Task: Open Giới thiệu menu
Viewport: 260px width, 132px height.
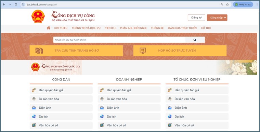Action: click(x=61, y=28)
